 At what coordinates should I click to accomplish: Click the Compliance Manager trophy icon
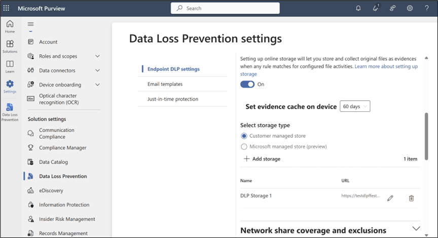click(x=31, y=147)
